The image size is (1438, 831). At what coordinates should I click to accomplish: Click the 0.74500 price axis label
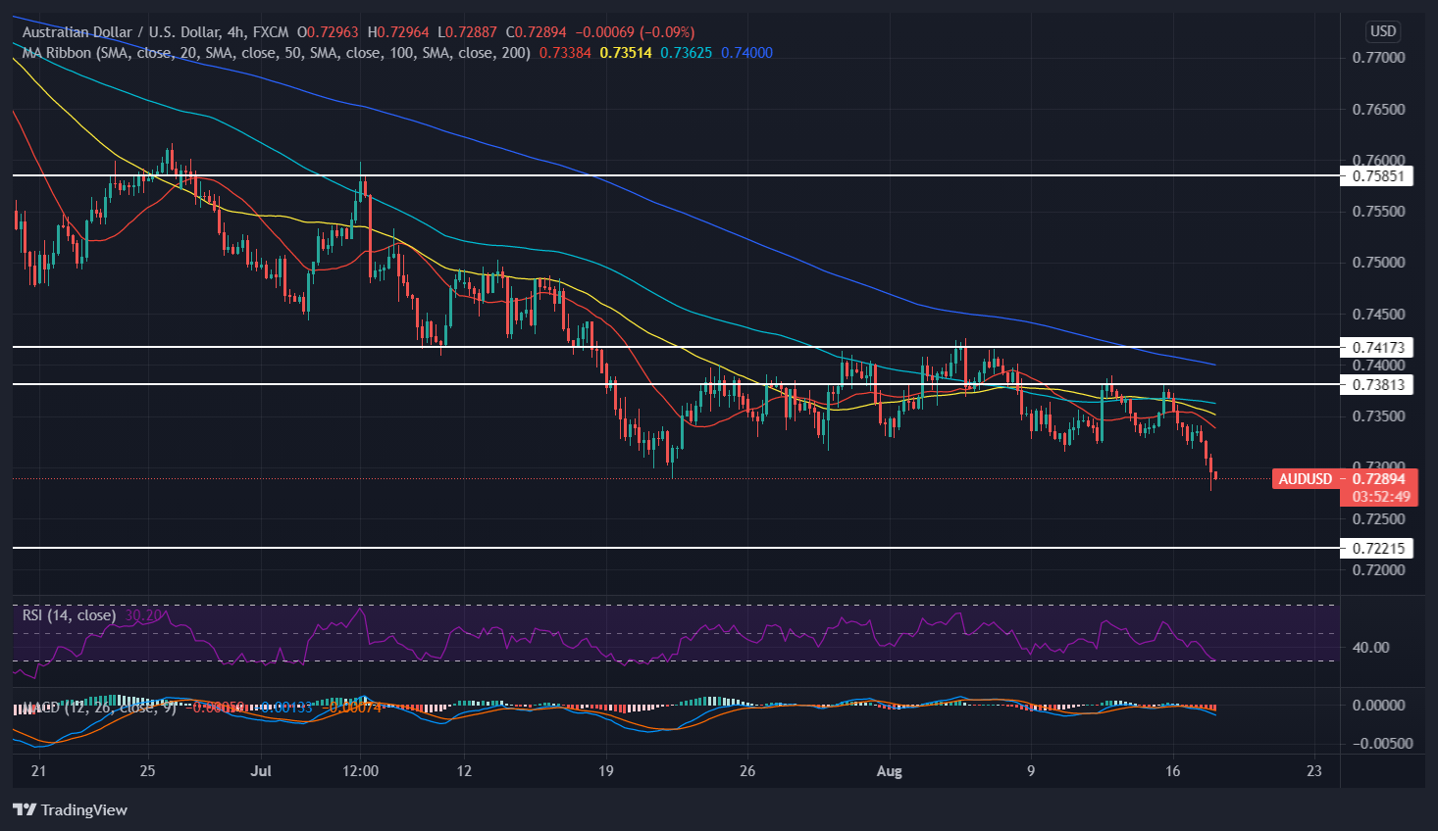tap(1378, 315)
